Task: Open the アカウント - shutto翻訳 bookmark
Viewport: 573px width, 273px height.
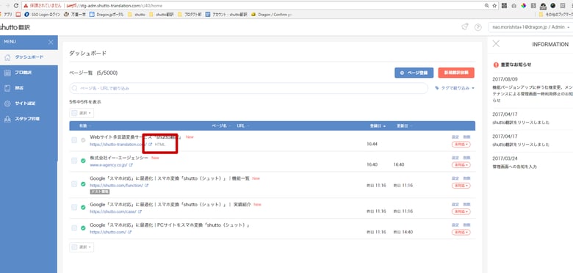Action: pos(226,15)
